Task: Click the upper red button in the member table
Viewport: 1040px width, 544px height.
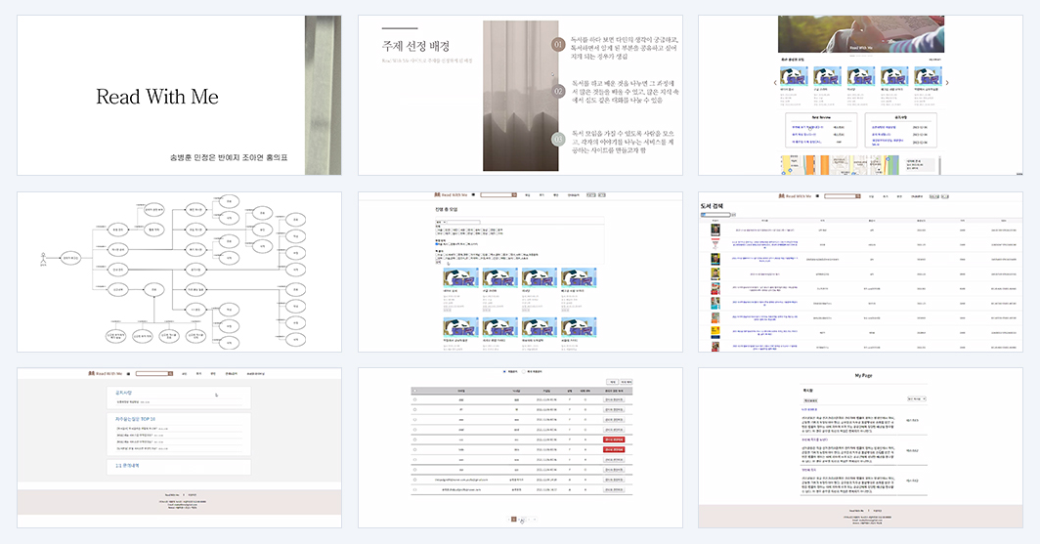Action: 614,439
